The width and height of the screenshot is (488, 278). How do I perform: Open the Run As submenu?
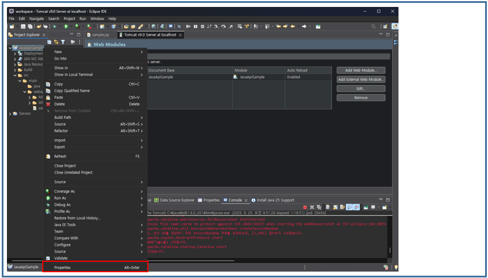click(x=95, y=198)
